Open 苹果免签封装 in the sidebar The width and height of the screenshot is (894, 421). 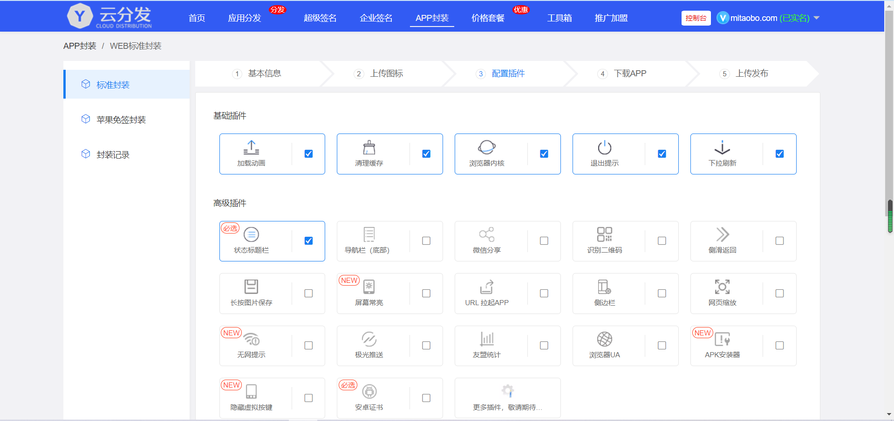[121, 120]
